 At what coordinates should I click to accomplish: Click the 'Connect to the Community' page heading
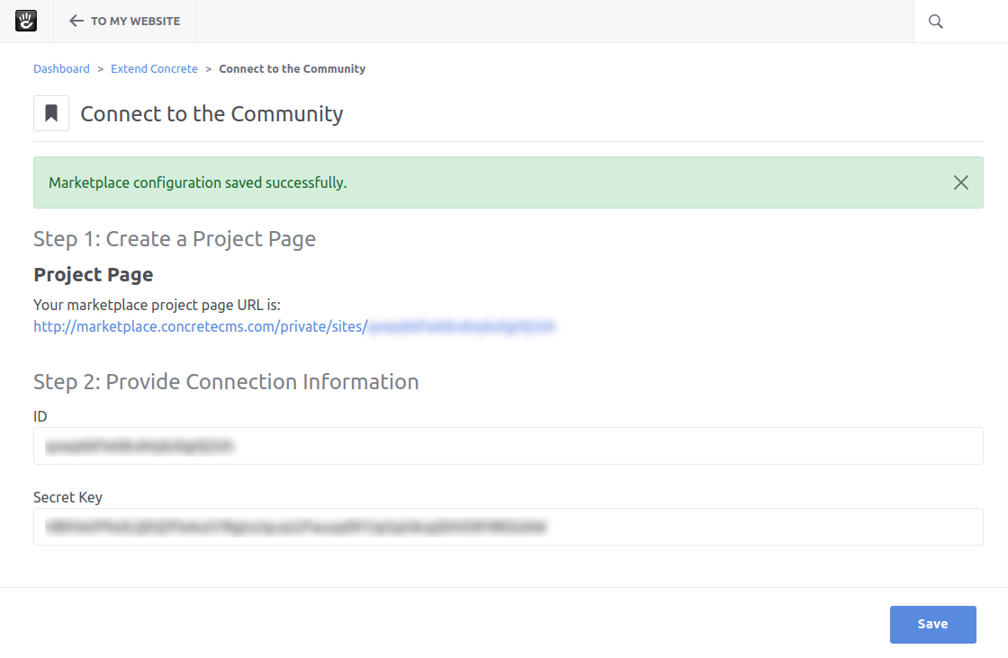point(211,113)
